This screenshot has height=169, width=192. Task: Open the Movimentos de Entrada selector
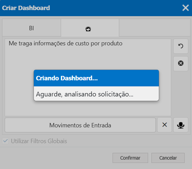(80, 125)
